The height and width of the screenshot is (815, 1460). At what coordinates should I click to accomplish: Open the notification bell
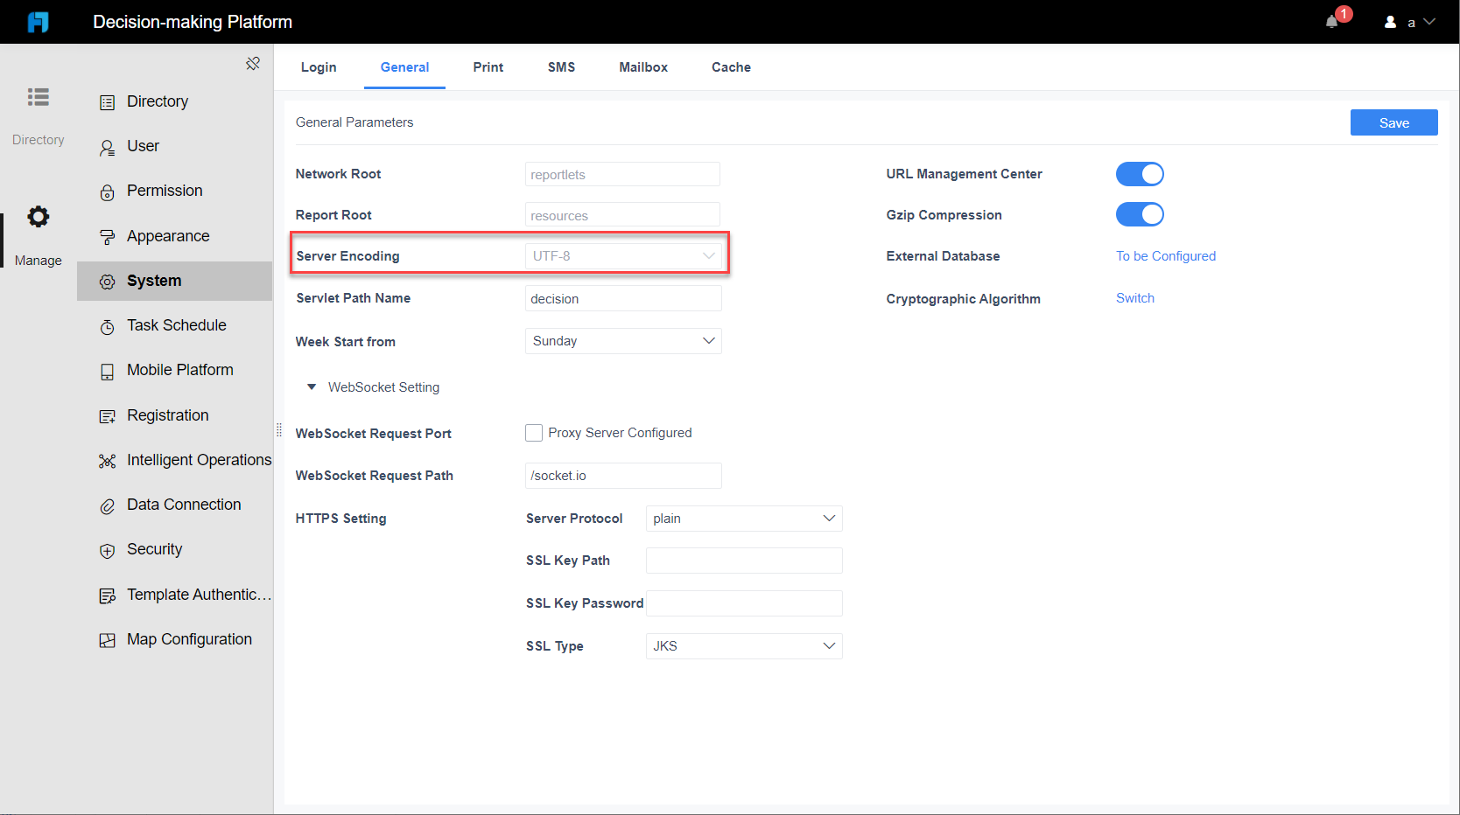point(1331,22)
